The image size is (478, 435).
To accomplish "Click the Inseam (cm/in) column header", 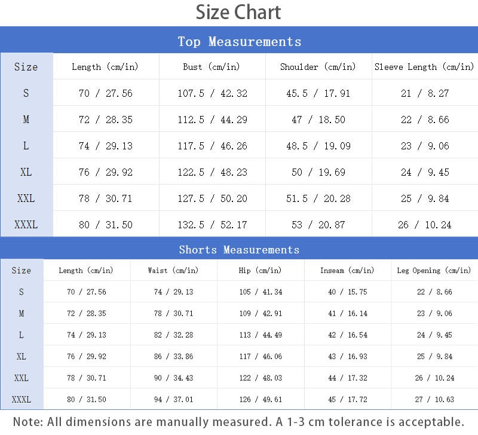I will coord(347,271).
